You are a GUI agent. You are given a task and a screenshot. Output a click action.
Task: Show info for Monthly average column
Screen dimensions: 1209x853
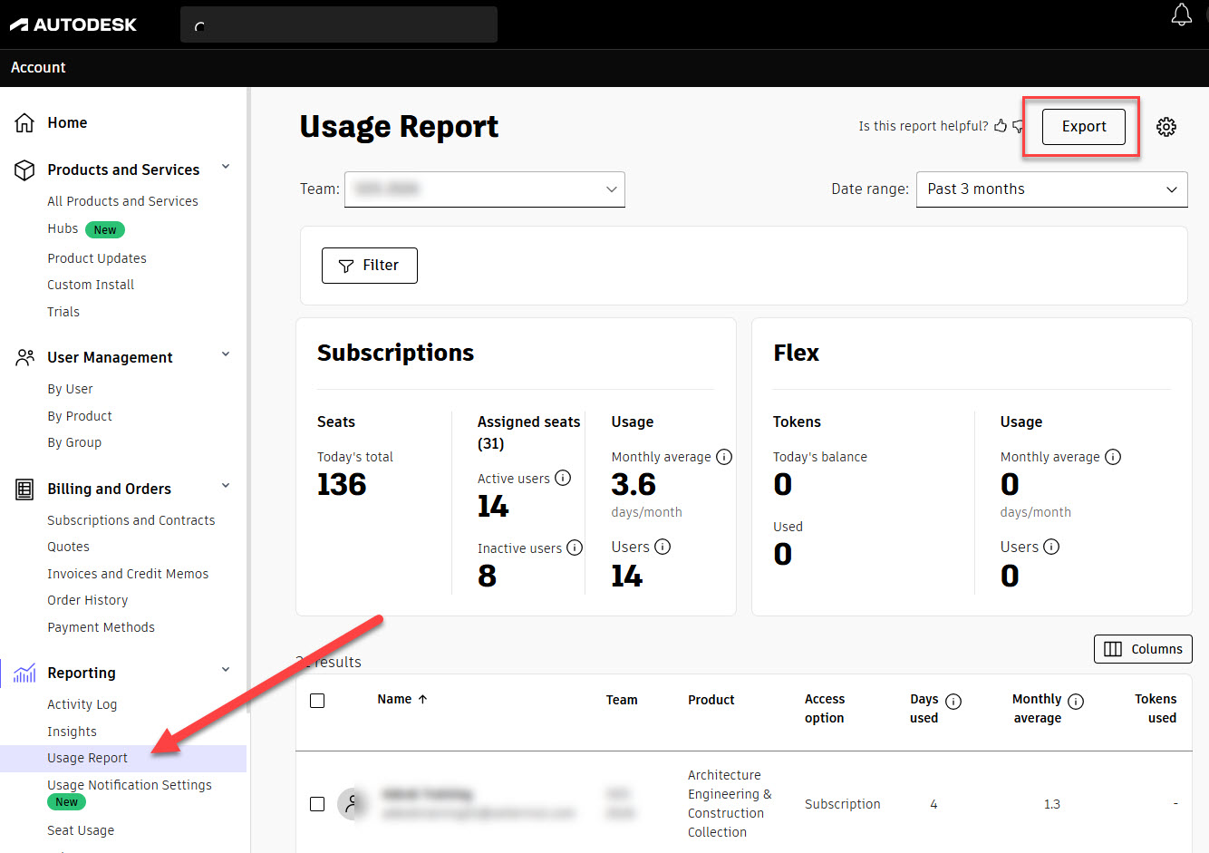1076,701
